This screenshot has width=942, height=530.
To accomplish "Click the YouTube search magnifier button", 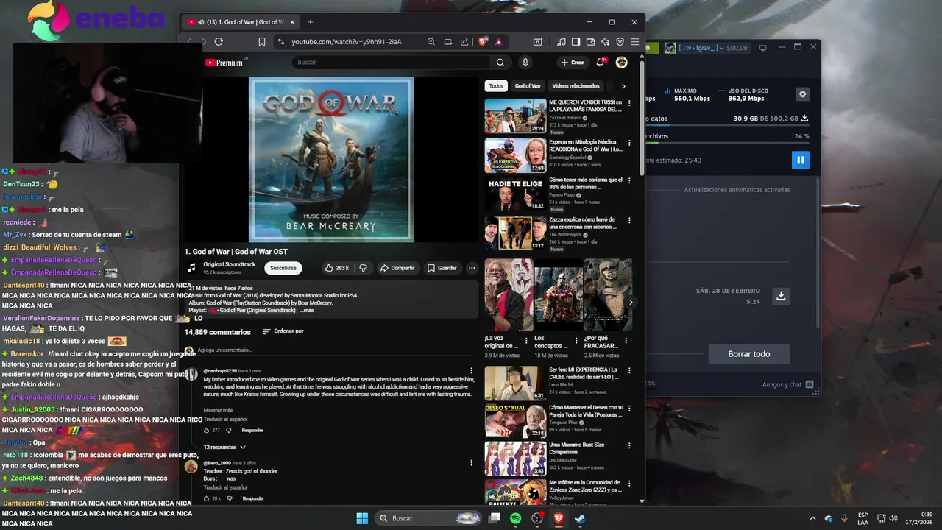I will (x=500, y=63).
